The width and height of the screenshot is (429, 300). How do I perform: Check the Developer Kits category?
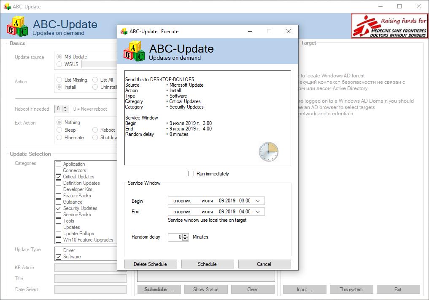point(58,189)
